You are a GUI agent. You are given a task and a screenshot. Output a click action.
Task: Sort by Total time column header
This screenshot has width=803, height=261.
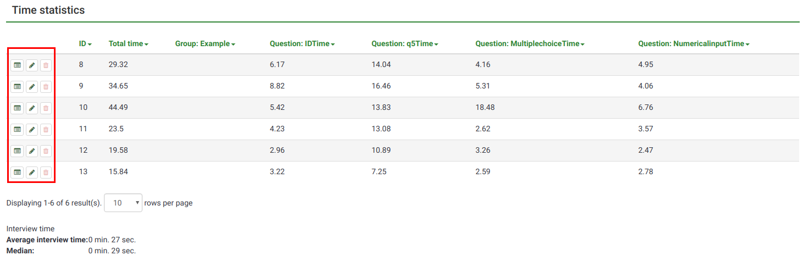(128, 44)
